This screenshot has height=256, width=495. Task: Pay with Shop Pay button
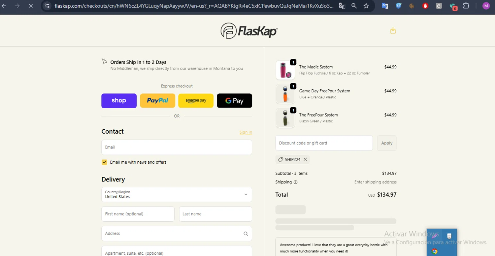click(119, 101)
